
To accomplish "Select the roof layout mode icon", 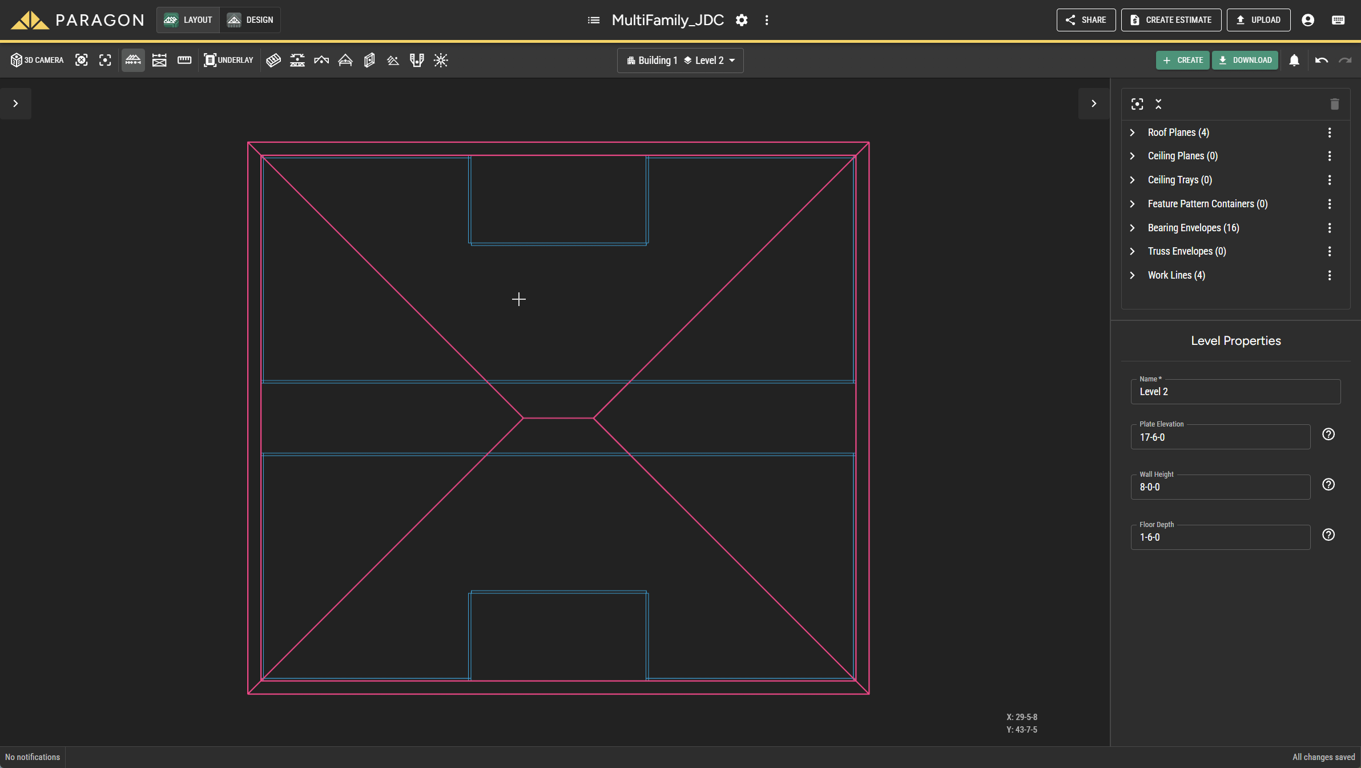I will pos(133,60).
